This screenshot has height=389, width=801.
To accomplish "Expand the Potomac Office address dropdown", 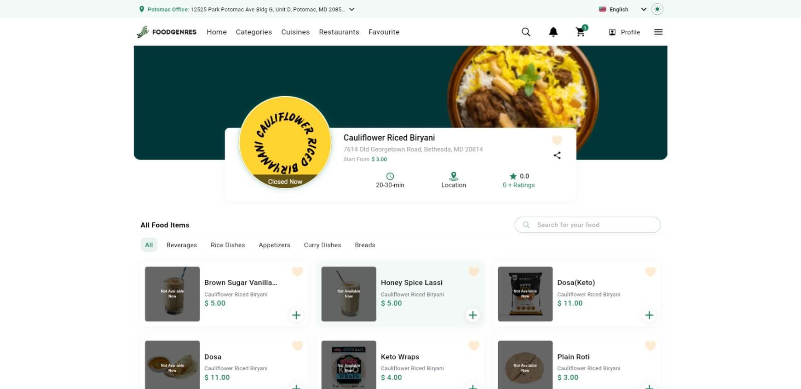I will tap(352, 9).
